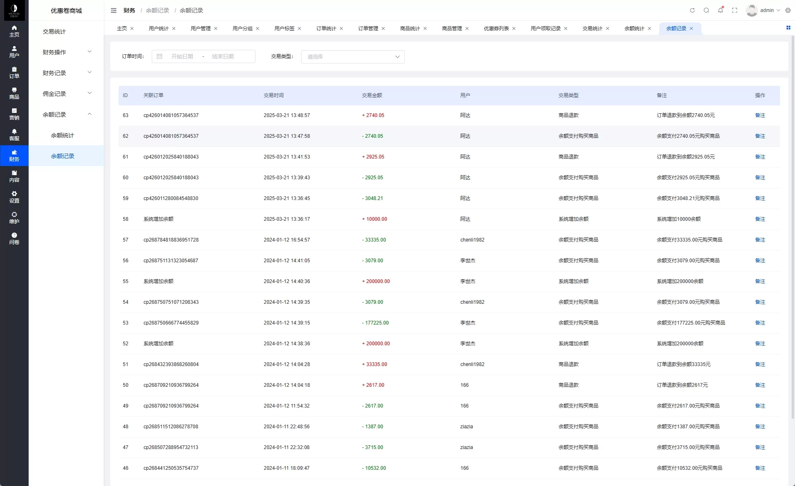Screen dimensions: 795x486
Task: Toggle fullscreen mode icon
Action: click(x=734, y=10)
